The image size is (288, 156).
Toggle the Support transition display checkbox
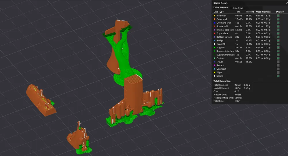tap(278, 55)
